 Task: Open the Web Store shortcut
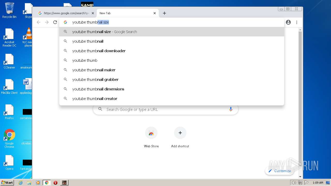point(151,137)
